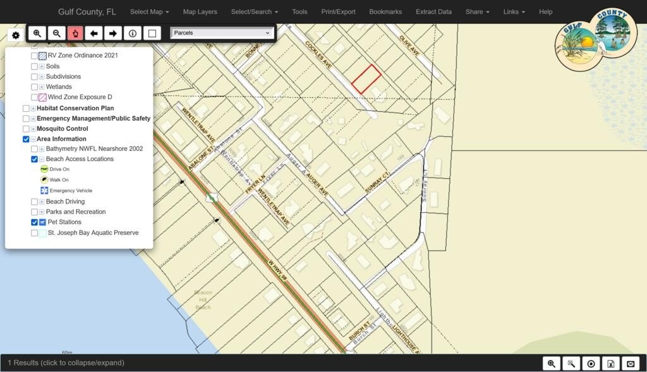Expand the Mosquito Control group

pos(33,129)
